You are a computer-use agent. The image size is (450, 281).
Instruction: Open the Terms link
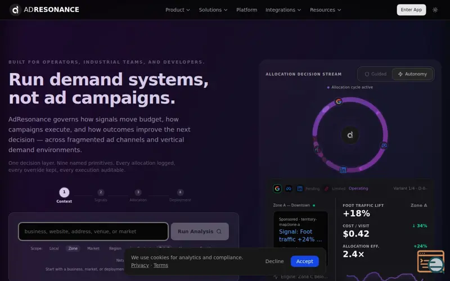161,265
